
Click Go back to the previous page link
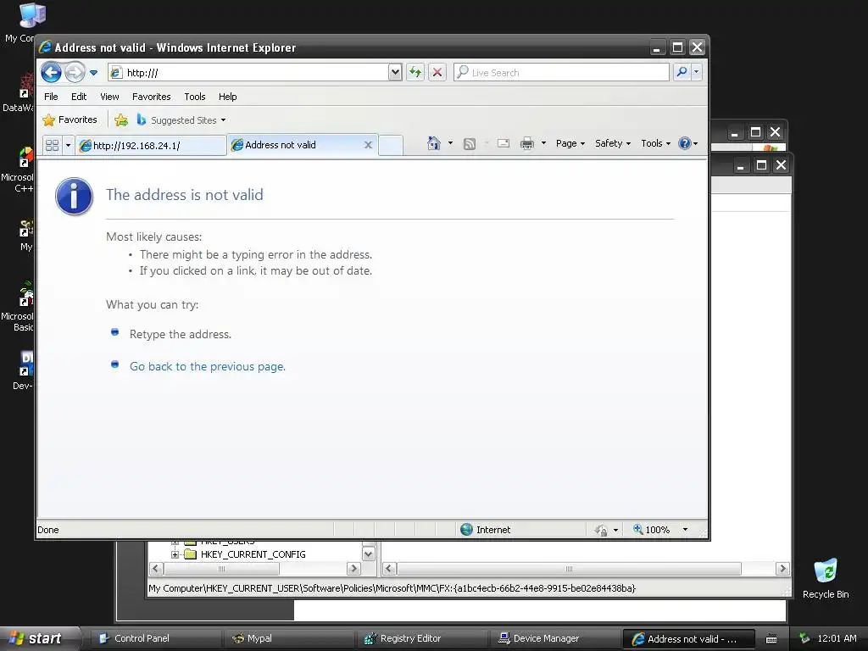click(208, 366)
